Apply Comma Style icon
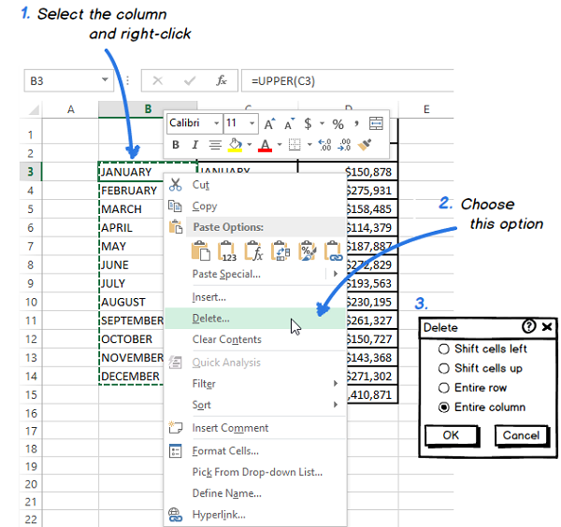This screenshot has height=527, width=561. tap(356, 123)
